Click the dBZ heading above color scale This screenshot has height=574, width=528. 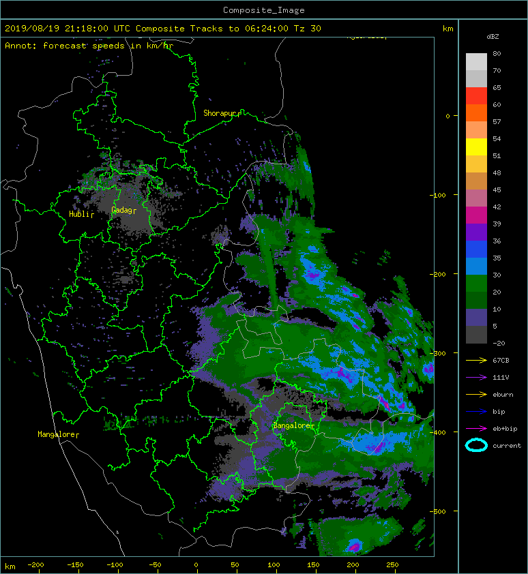pos(493,37)
